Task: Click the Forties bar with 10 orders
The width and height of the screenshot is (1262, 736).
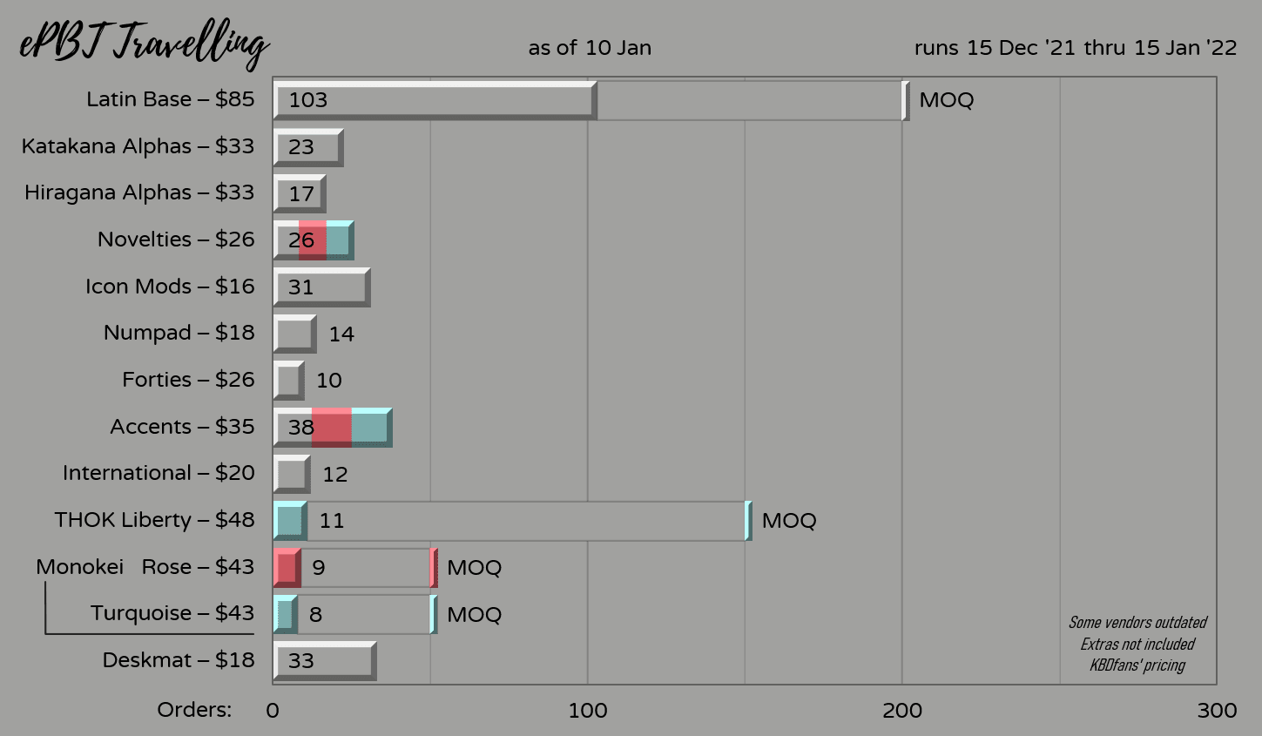Action: point(288,381)
